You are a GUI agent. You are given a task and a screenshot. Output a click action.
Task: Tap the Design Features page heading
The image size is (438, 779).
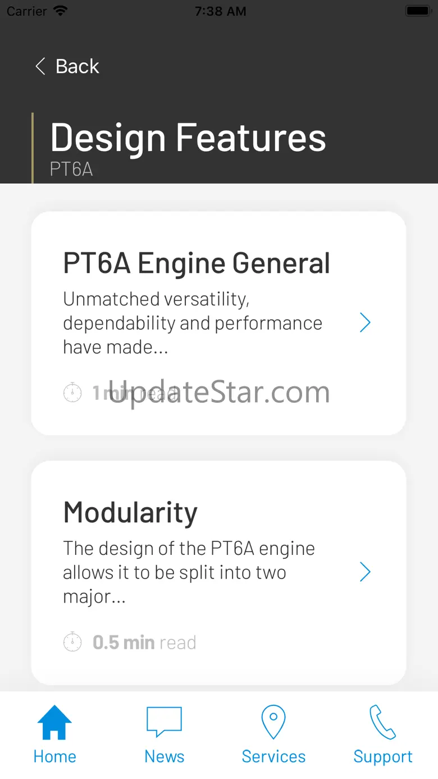click(188, 138)
